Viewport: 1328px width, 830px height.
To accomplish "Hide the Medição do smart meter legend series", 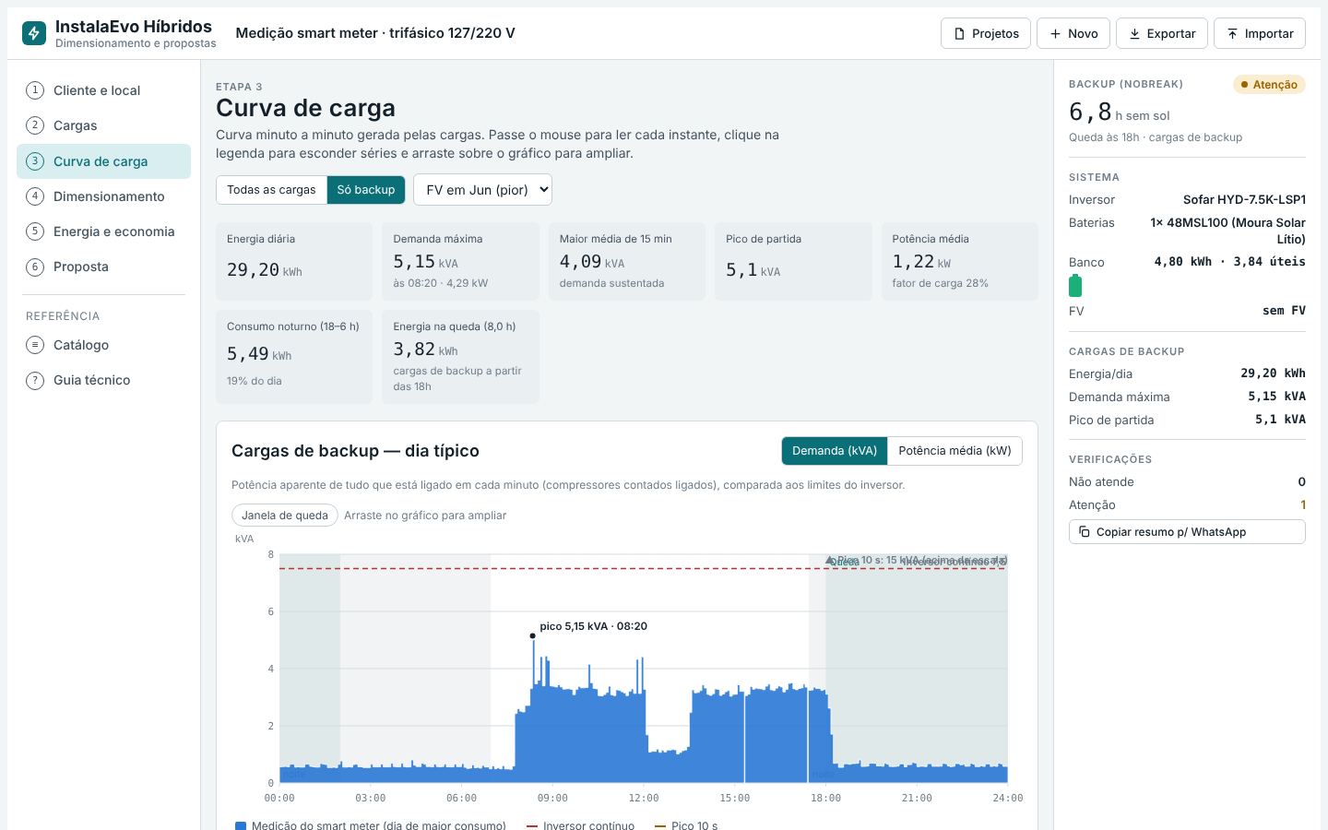I will click(371, 825).
